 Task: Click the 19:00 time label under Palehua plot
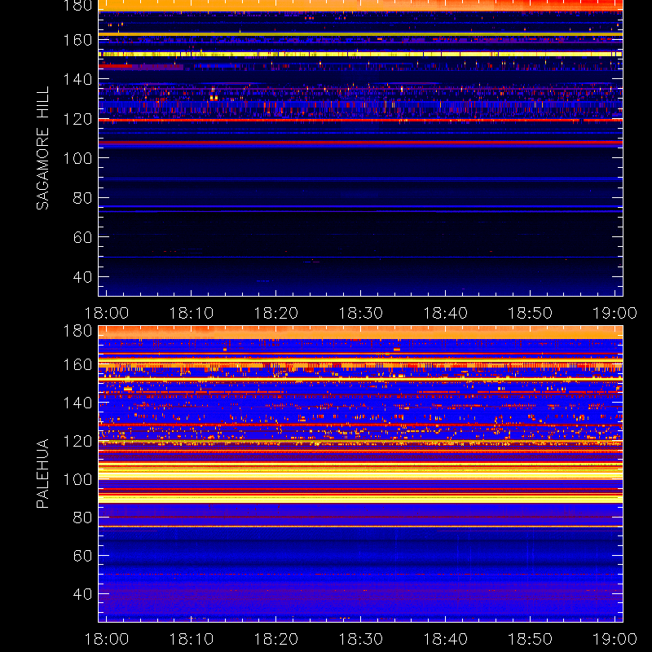615,639
